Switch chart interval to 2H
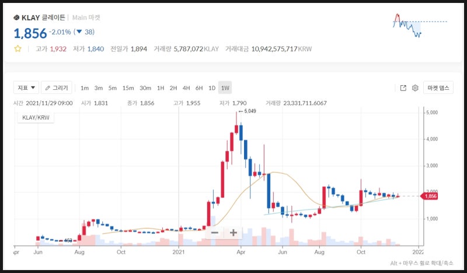 173,88
